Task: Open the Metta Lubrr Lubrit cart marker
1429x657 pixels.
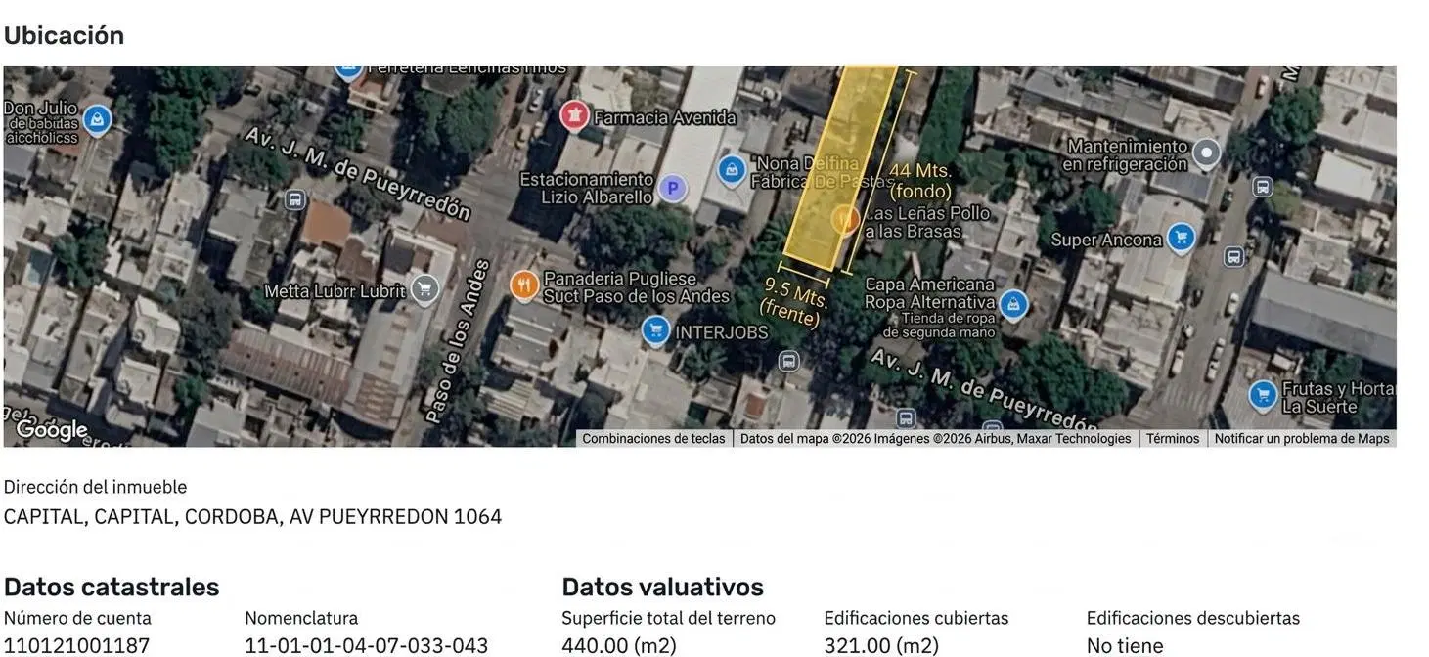Action: coord(424,289)
